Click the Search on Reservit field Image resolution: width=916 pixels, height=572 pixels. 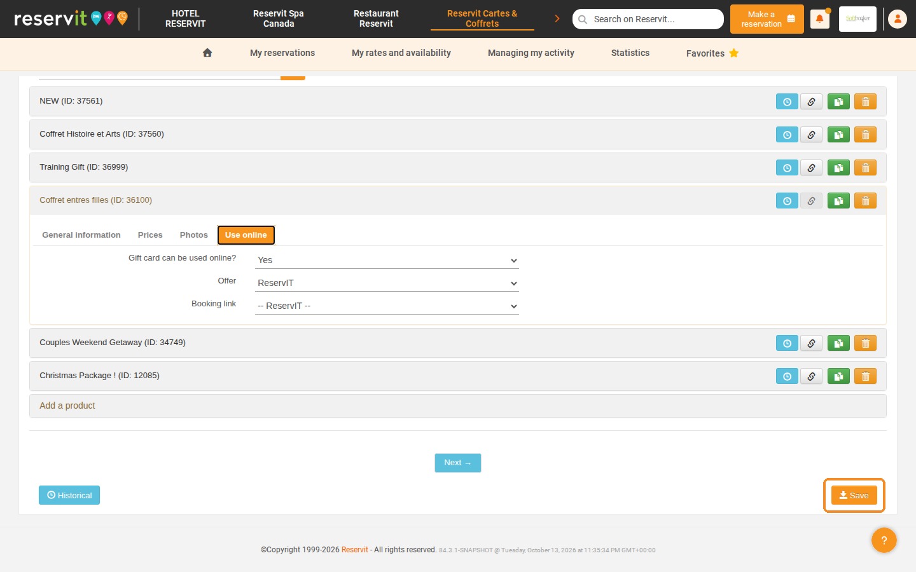coord(648,19)
